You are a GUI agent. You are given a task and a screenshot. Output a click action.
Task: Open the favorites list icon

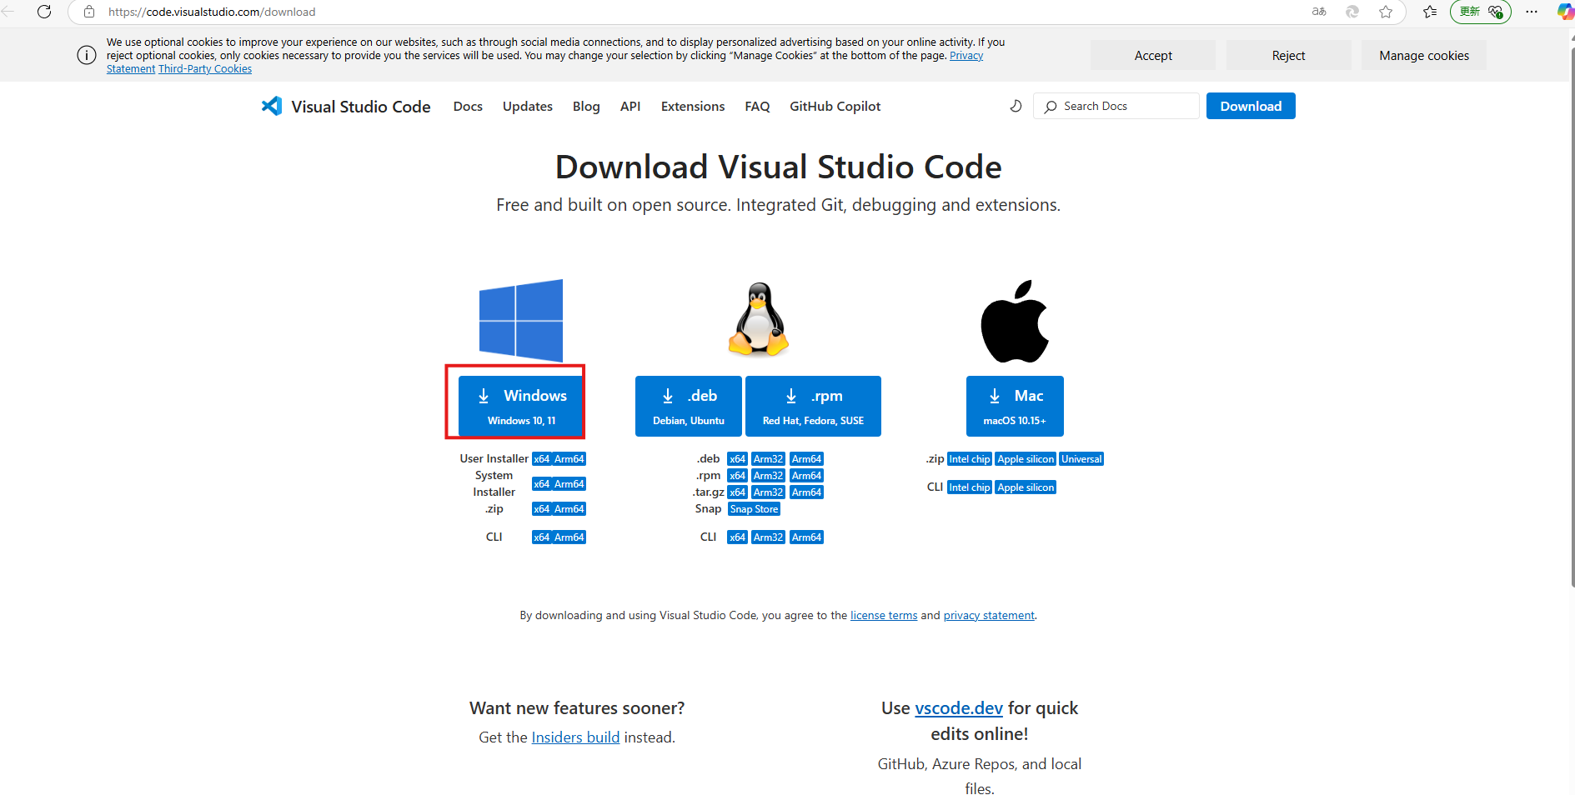1430,12
